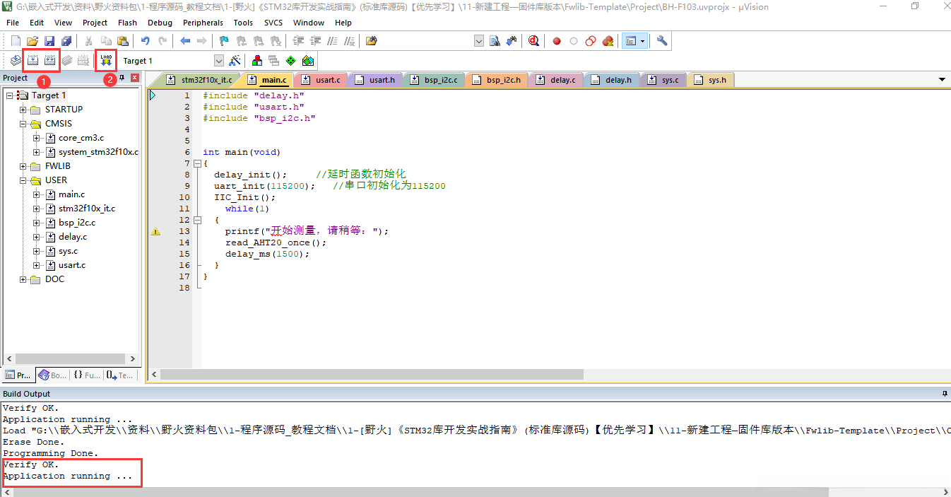The width and height of the screenshot is (951, 497).
Task: Undo the last edit
Action: [146, 41]
